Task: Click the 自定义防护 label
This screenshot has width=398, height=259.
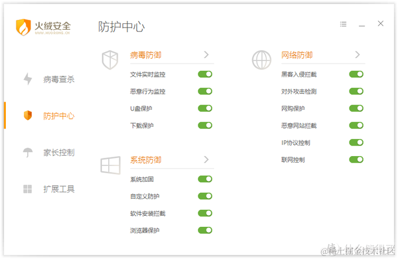Action: (x=145, y=196)
